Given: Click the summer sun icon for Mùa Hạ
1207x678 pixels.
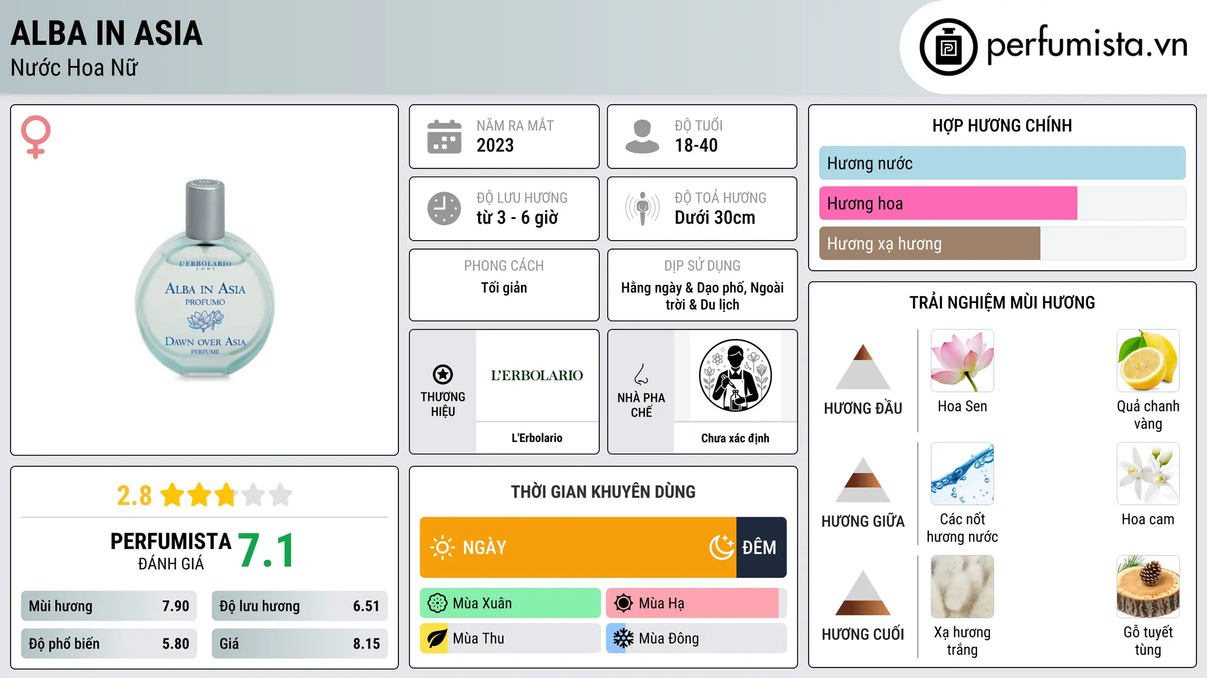Looking at the screenshot, I should click(624, 603).
